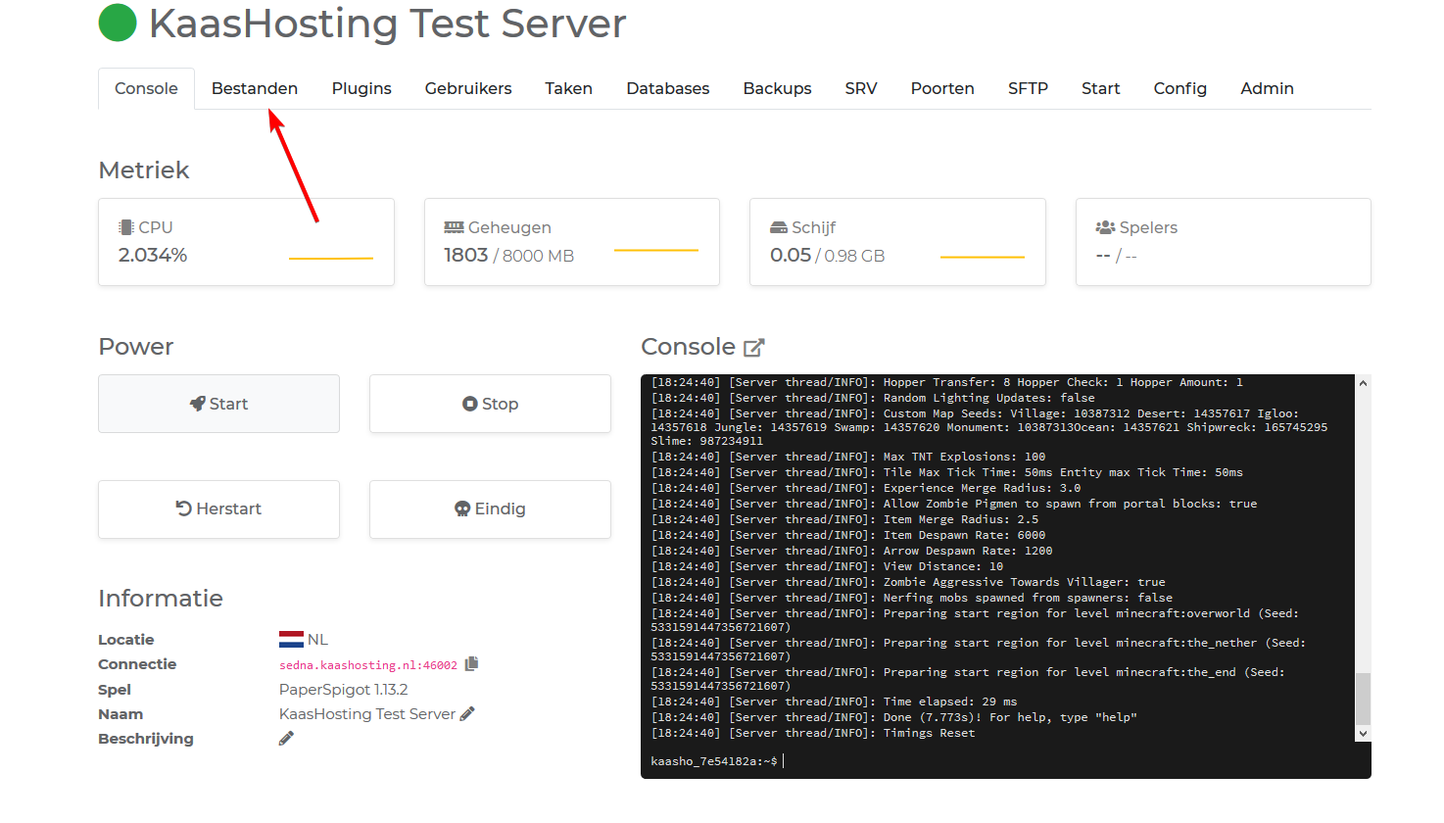
Task: Stop the server
Action: coord(490,404)
